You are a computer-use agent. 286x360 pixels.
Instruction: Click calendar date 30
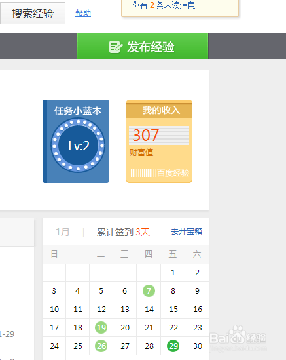pyautogui.click(x=197, y=346)
